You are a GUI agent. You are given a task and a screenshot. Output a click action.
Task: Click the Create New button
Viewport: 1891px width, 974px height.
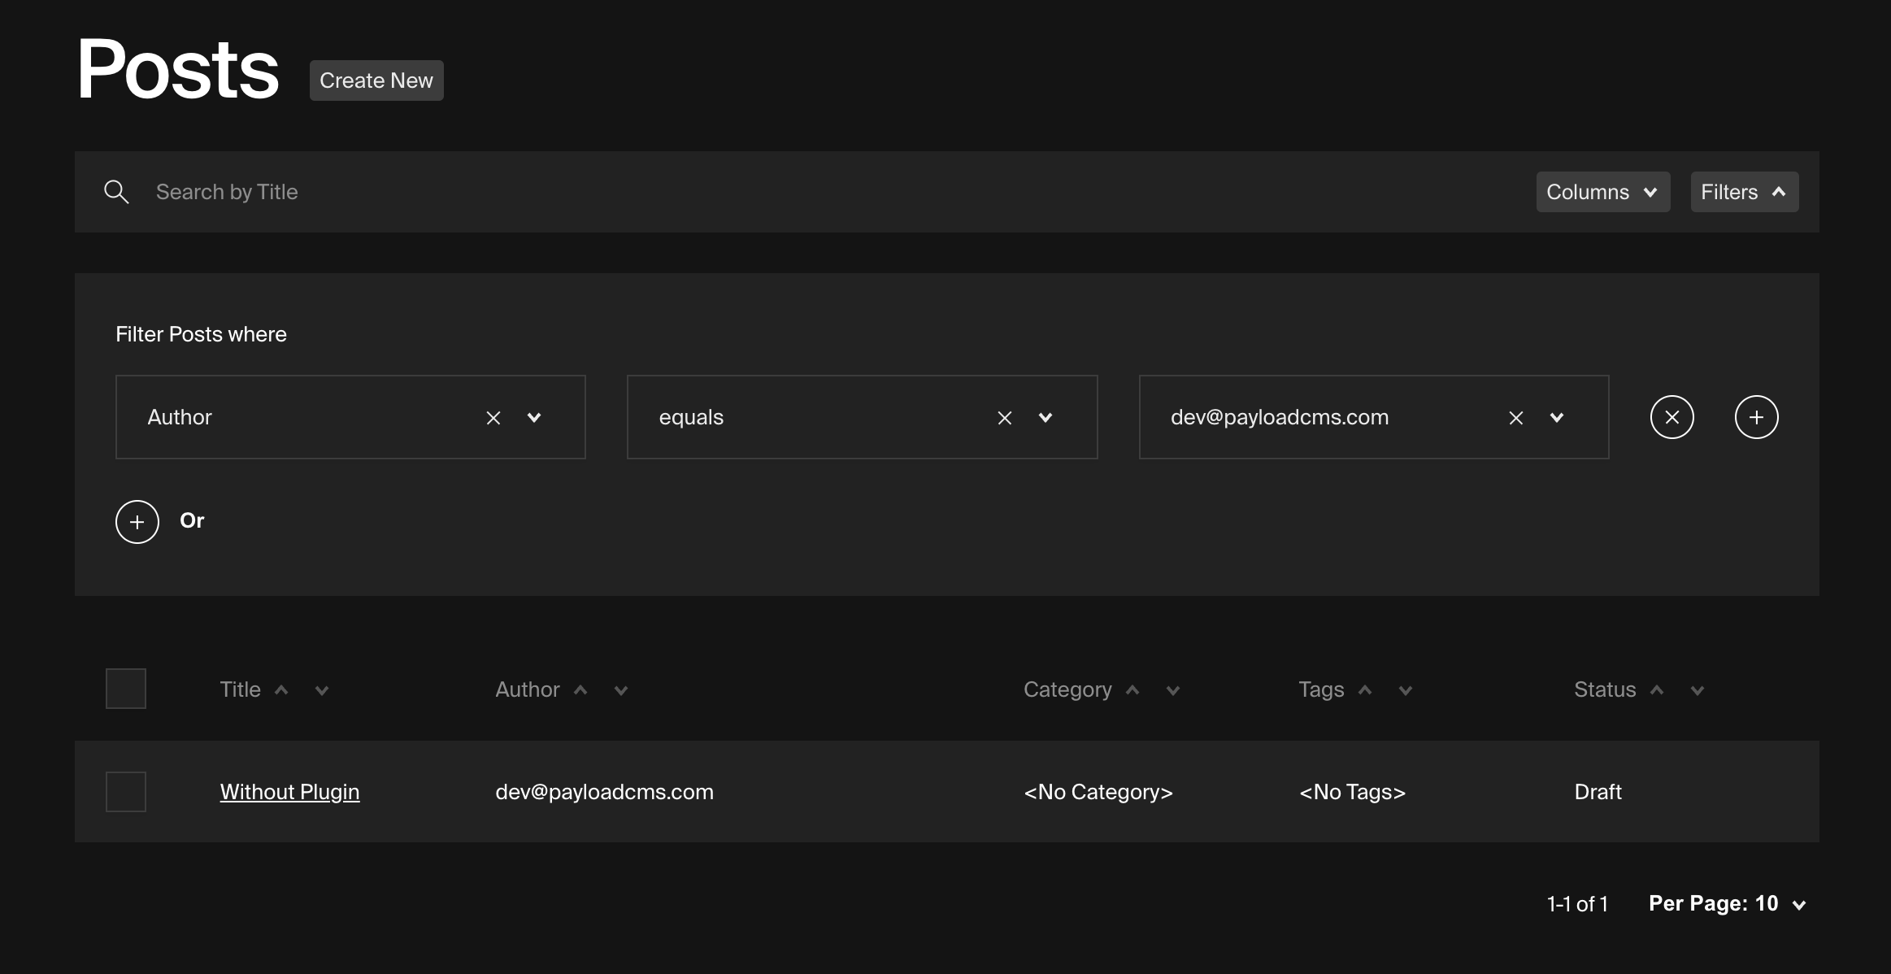tap(376, 80)
